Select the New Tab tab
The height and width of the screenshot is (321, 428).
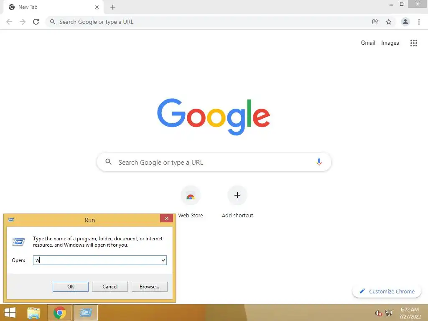pos(53,7)
